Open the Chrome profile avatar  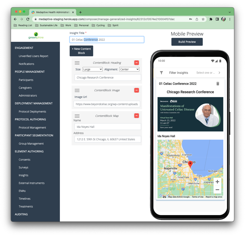[223, 19]
